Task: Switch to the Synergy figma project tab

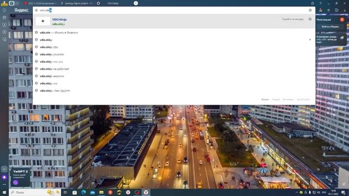Action: 77,3
